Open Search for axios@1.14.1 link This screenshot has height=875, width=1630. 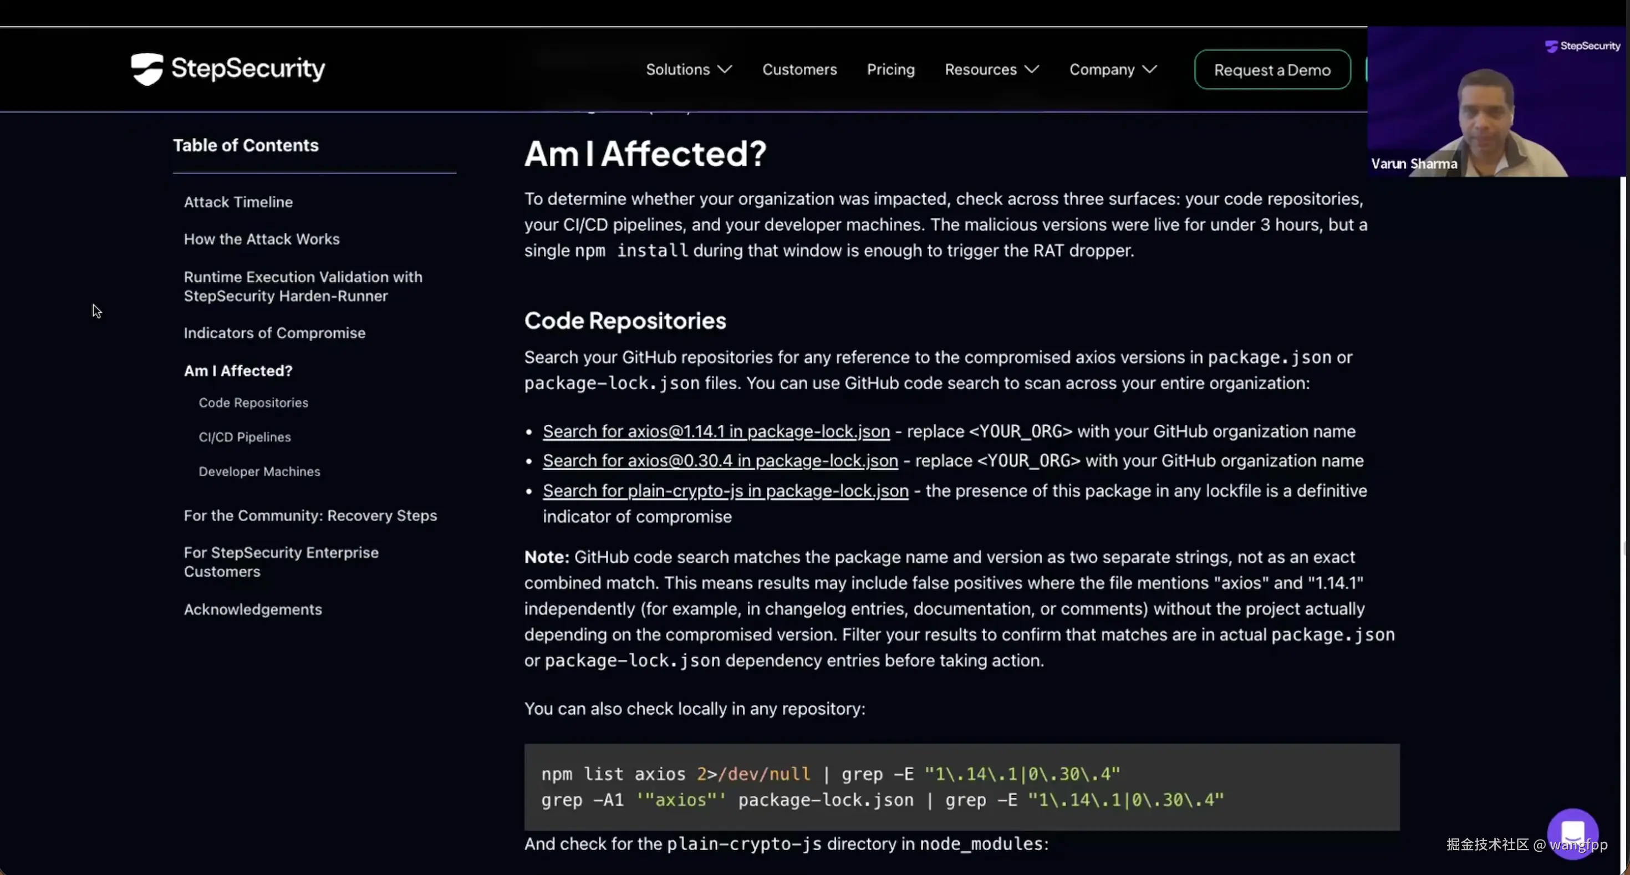click(x=716, y=431)
